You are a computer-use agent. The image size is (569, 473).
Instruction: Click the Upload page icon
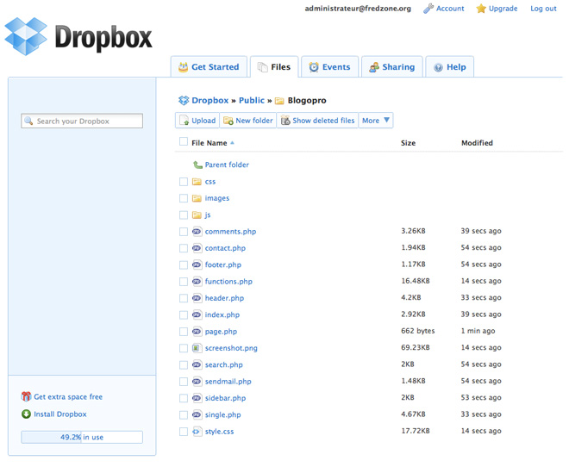tap(184, 120)
